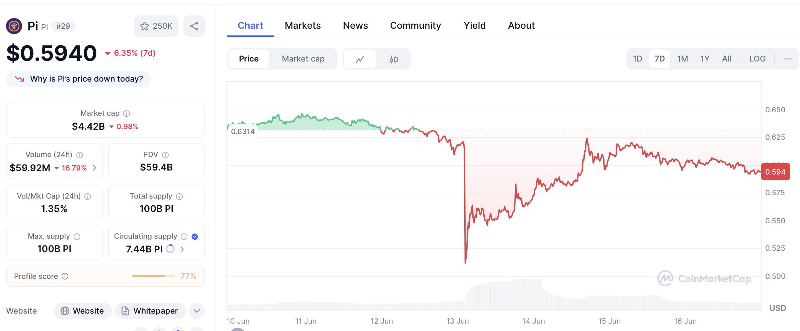This screenshot has width=800, height=331.
Task: Open the Market cap info icon
Action: 127,114
